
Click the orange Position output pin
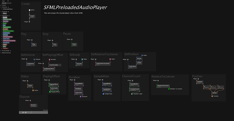point(212,96)
